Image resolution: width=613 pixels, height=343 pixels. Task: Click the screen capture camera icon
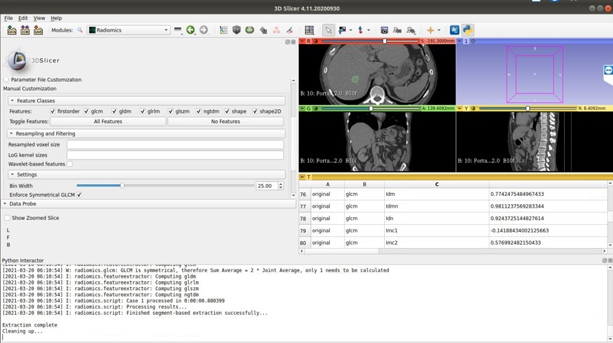[384, 30]
